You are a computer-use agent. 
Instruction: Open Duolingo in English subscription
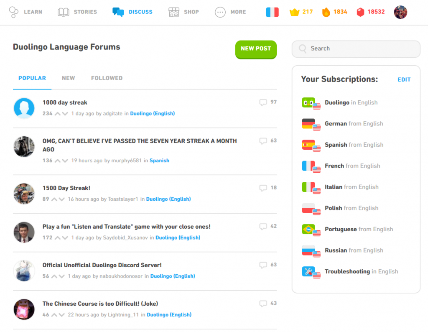(351, 103)
